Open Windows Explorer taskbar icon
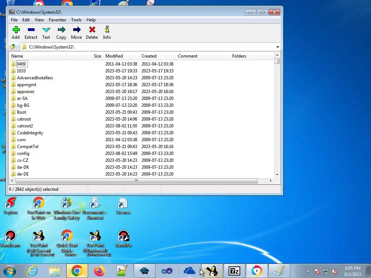This screenshot has width=371, height=278. [x=55, y=271]
